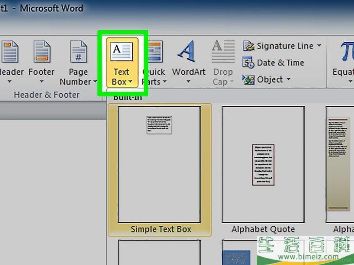This screenshot has width=354, height=265.
Task: Click the Object icon
Action: (248, 80)
